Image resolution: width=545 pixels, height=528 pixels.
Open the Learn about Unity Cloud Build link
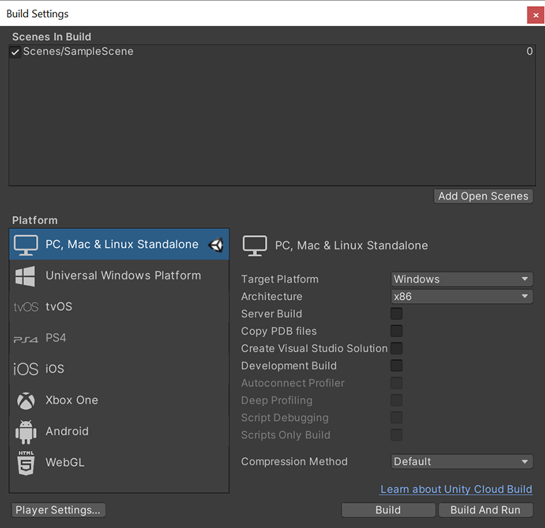click(x=456, y=489)
